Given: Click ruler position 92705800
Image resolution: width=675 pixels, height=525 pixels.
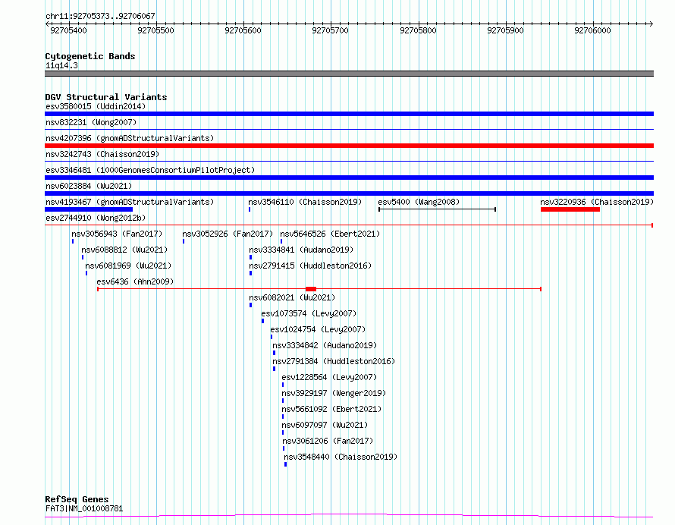Looking at the screenshot, I should pos(418,30).
